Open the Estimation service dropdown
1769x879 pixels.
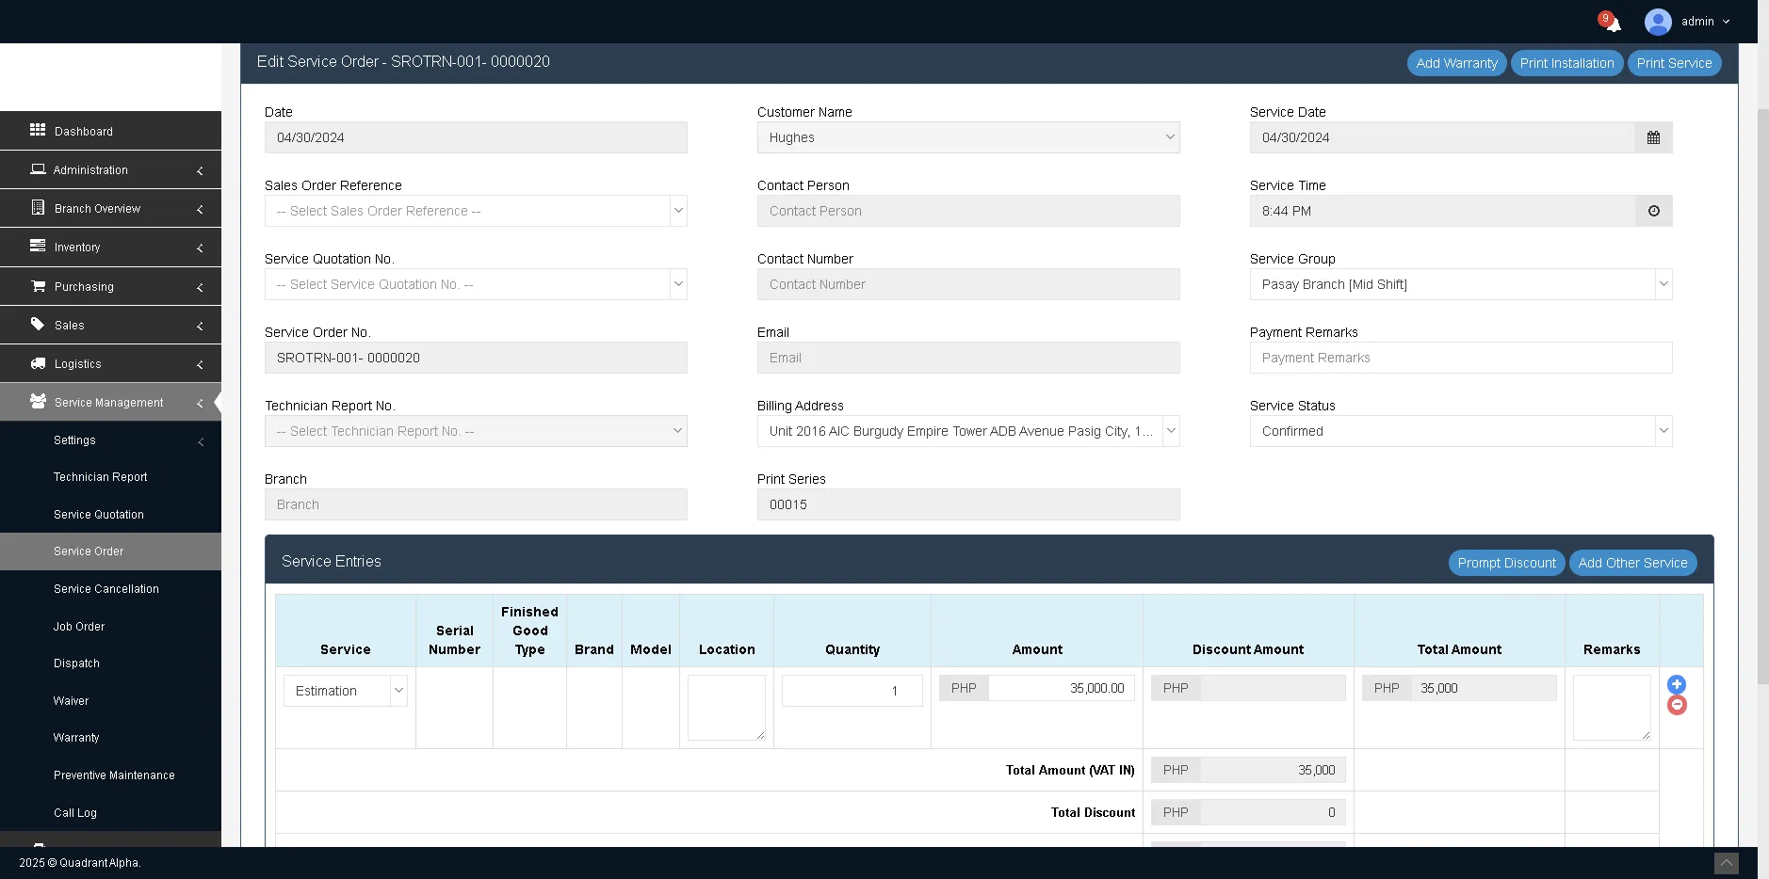[345, 691]
